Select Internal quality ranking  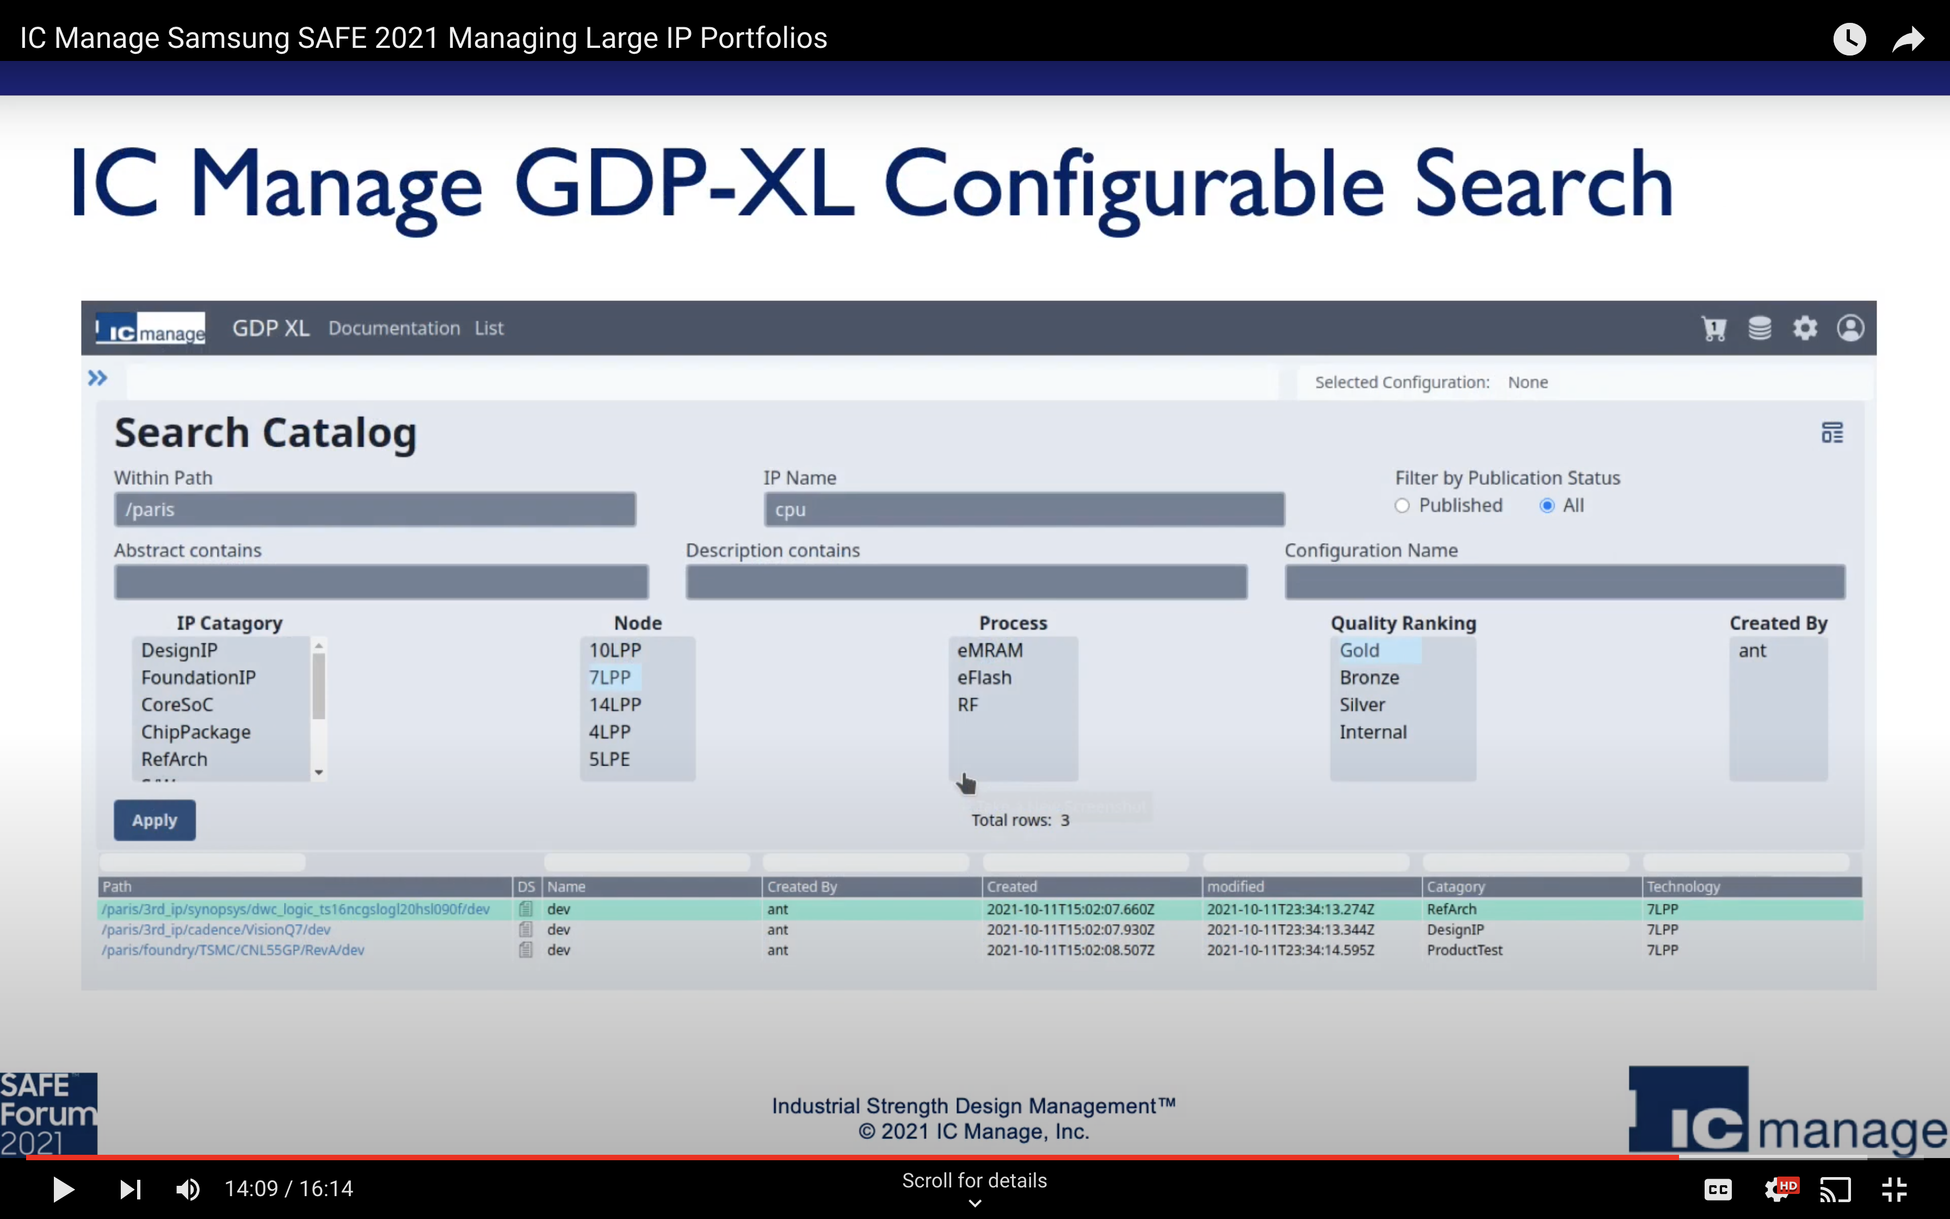point(1373,732)
